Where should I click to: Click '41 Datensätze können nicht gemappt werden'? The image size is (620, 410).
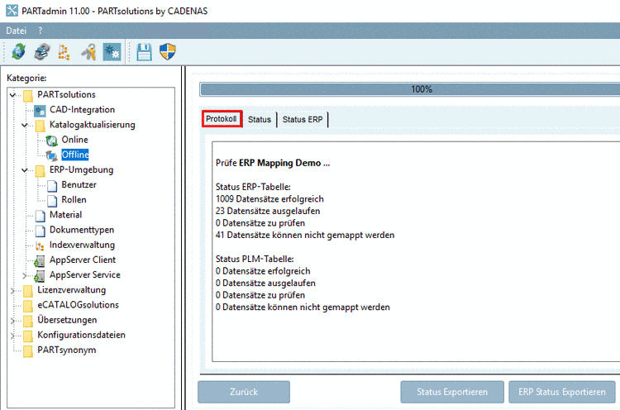click(x=305, y=236)
